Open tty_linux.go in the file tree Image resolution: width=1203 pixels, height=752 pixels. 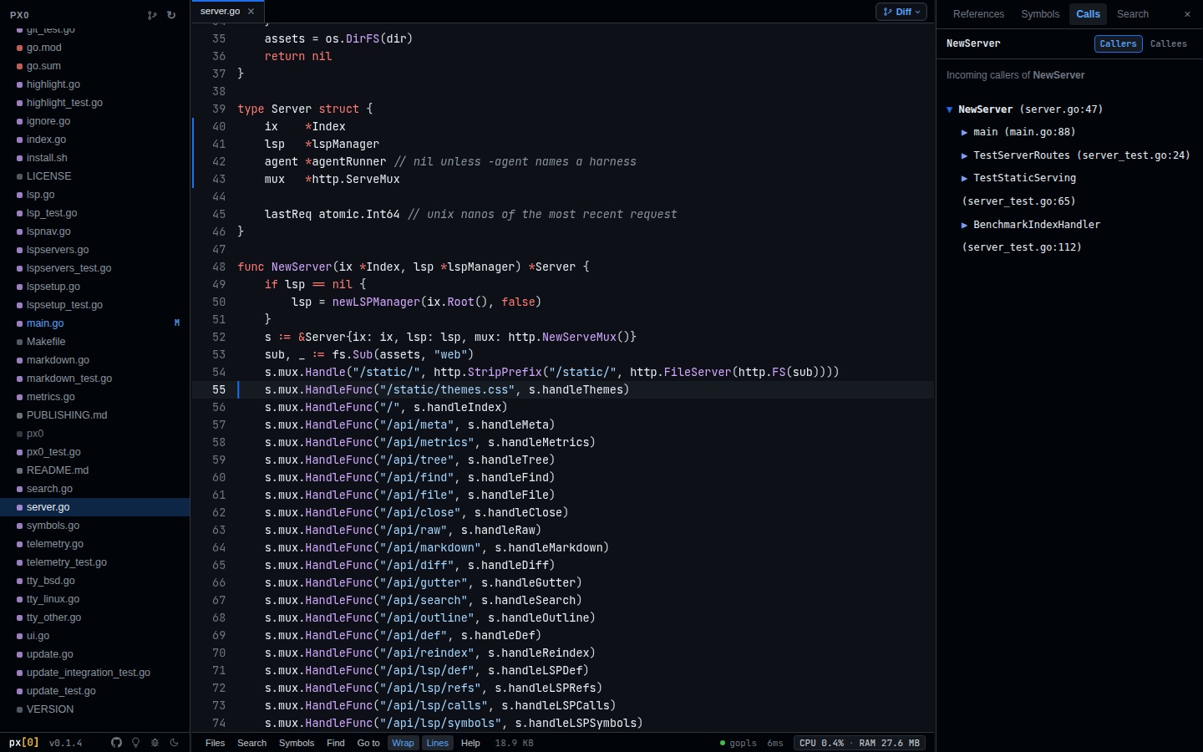94,599
